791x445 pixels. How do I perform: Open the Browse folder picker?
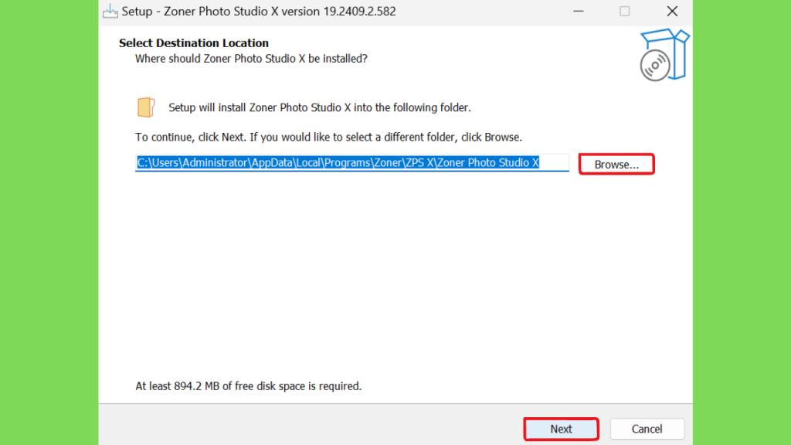pyautogui.click(x=616, y=165)
